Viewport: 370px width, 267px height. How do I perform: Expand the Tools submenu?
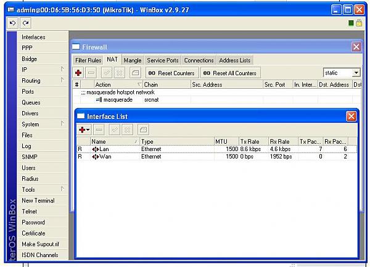pos(62,189)
